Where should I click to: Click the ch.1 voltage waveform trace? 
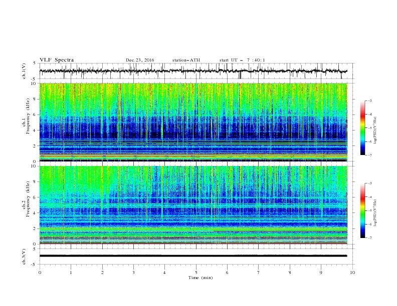pyautogui.click(x=193, y=71)
